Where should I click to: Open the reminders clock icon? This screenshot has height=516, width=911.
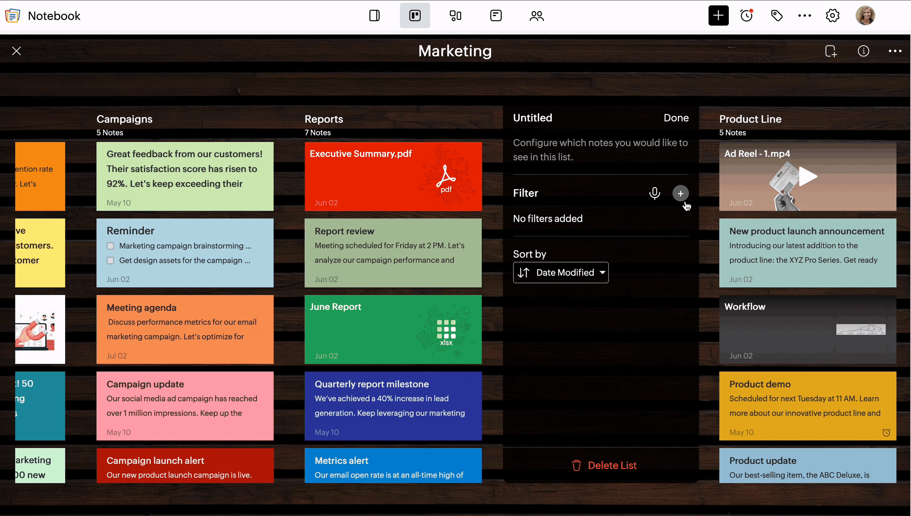point(747,16)
